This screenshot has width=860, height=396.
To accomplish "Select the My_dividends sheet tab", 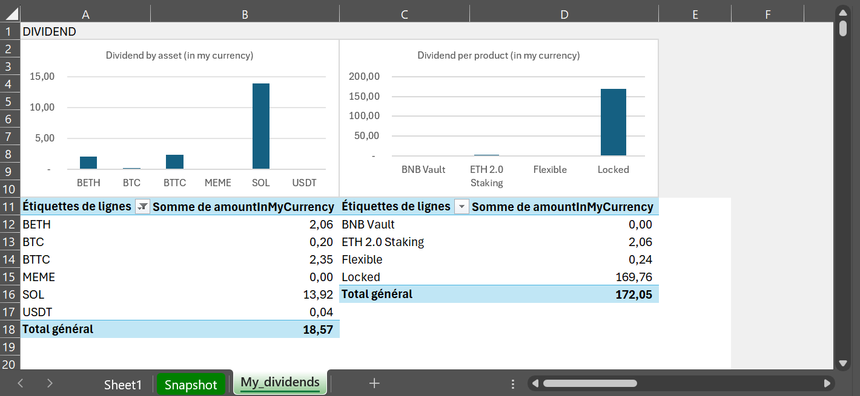I will click(280, 383).
